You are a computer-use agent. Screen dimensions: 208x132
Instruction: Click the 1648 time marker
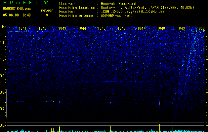161,28
